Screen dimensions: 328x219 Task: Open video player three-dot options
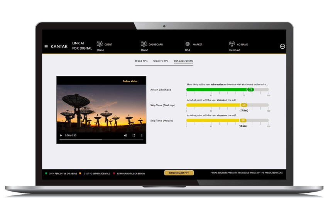142,136
